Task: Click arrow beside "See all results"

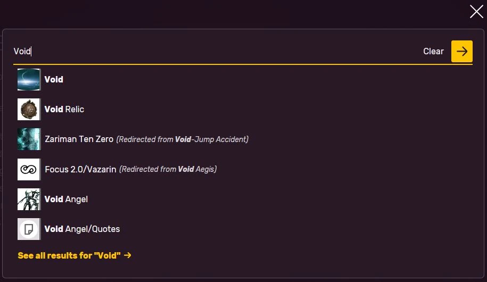Action: click(128, 256)
